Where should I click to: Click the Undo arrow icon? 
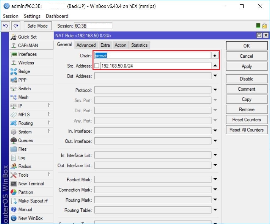[x=6, y=26]
